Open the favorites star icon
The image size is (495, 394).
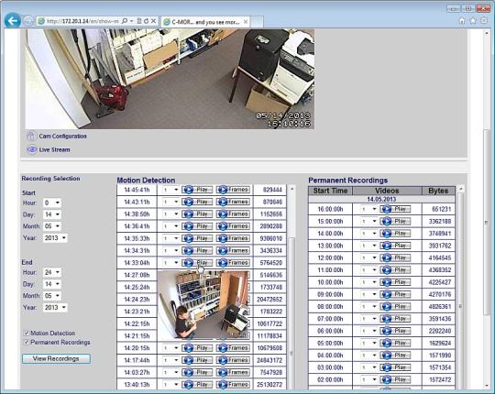[x=473, y=21]
